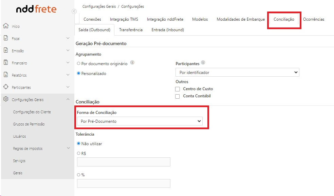Check the Centro de Custo checkbox

point(178,89)
